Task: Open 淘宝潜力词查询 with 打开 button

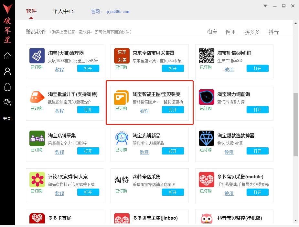Action: [x=257, y=110]
